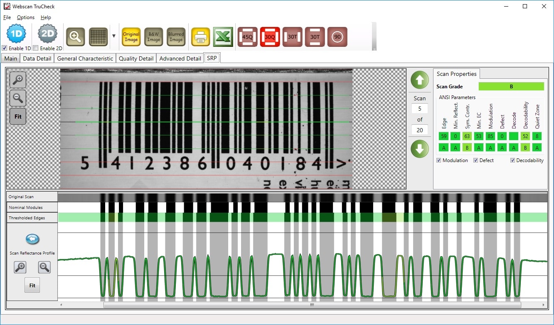
Task: Switch to the Main tab
Action: tap(11, 58)
